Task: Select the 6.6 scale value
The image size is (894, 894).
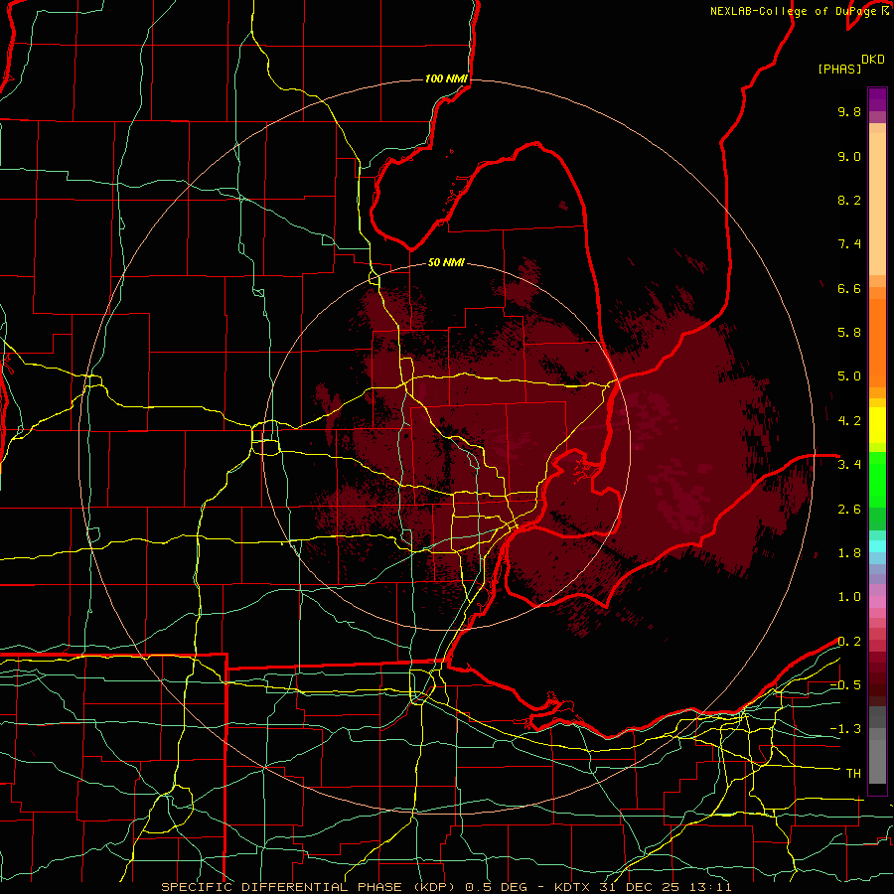Action: (x=849, y=288)
